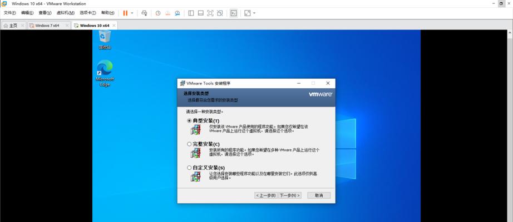Cancel the VMware Tools installer with 取消
513x222 pixels.
pos(319,195)
